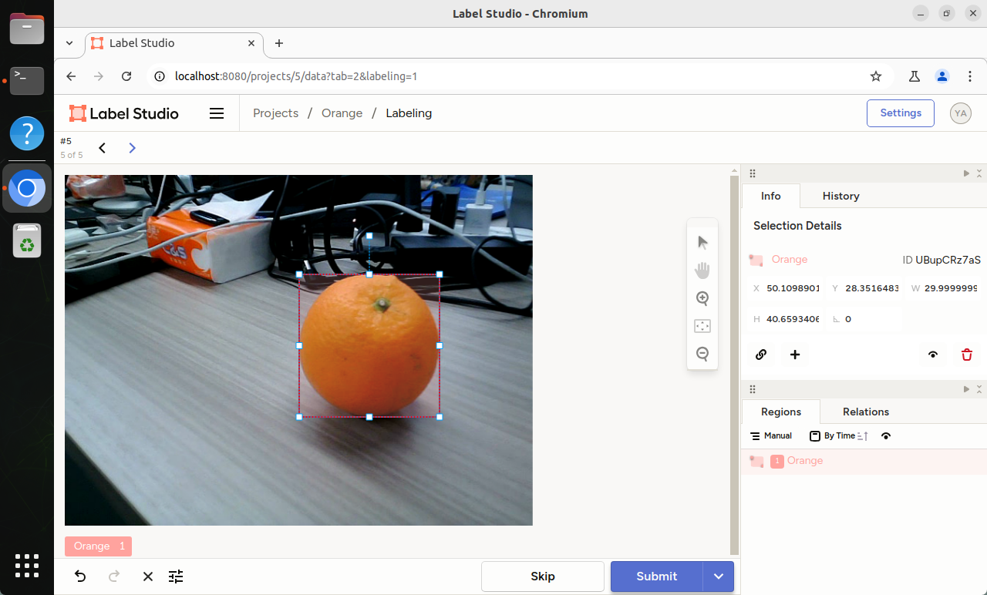
Task: Click the undo arrow icon
Action: [x=80, y=576]
